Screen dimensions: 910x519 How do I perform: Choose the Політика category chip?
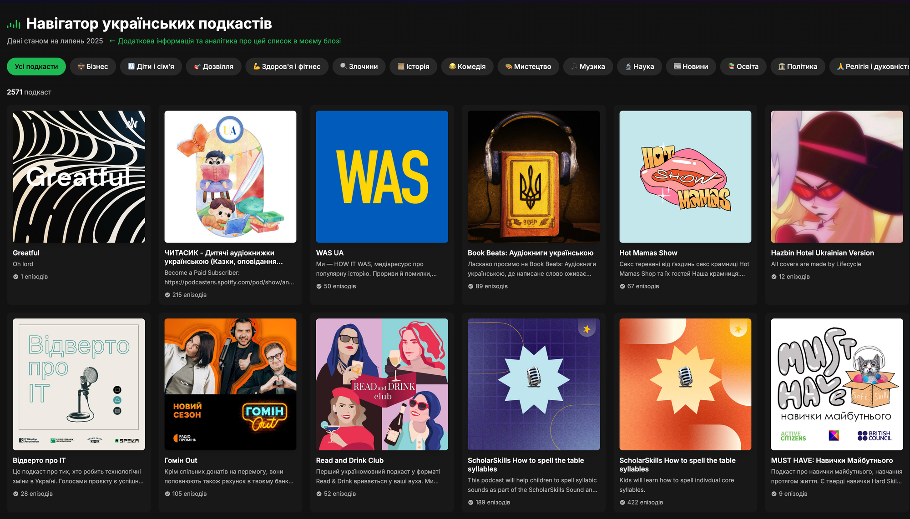pyautogui.click(x=797, y=66)
